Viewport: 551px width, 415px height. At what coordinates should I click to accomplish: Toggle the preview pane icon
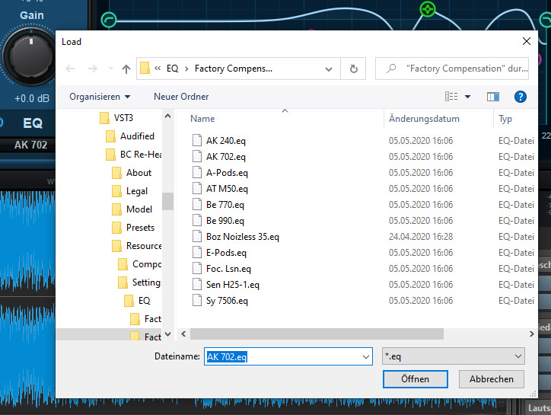coord(493,97)
